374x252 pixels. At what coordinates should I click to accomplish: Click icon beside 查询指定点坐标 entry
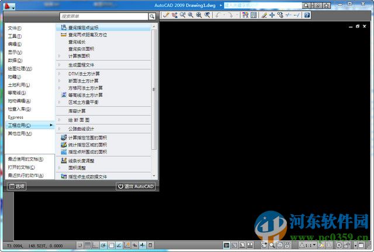[x=64, y=27]
